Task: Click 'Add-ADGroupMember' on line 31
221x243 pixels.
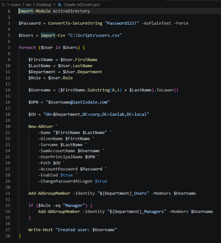Action: tap(49, 193)
